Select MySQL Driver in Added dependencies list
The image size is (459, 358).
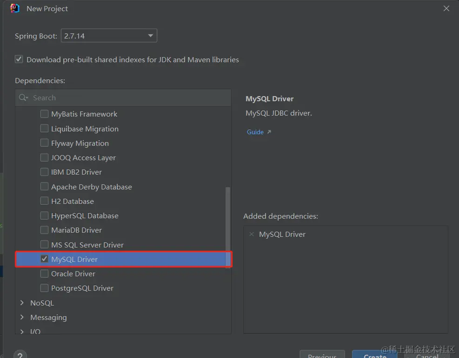[282, 234]
